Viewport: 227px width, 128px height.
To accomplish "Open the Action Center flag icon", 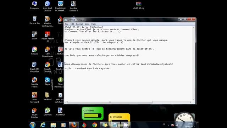I will point(172,125).
